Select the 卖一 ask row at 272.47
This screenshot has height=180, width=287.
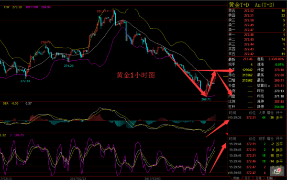coord(256,30)
